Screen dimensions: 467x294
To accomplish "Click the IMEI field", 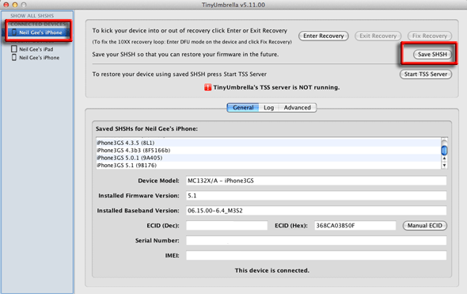I will 317,255.
